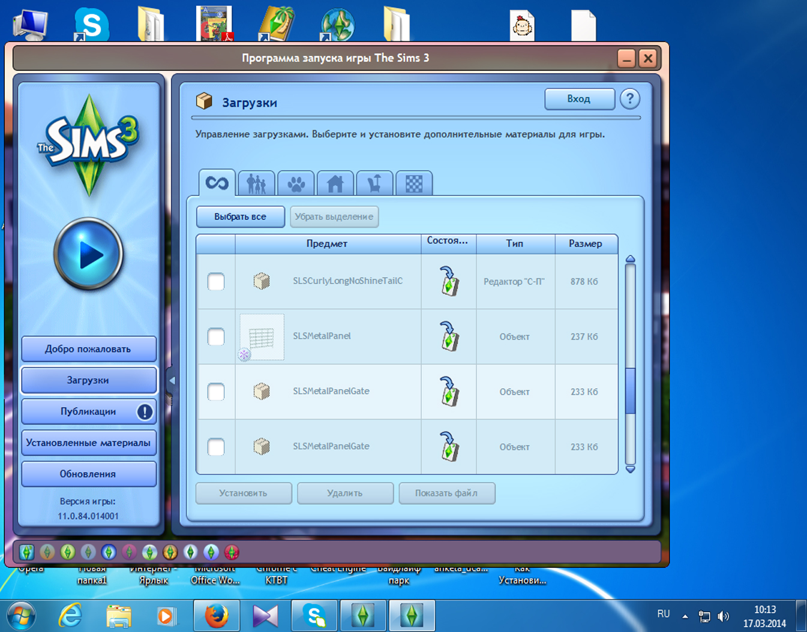Click the list scrollbar up arrow
Screen dimensions: 807x632
pyautogui.click(x=630, y=259)
